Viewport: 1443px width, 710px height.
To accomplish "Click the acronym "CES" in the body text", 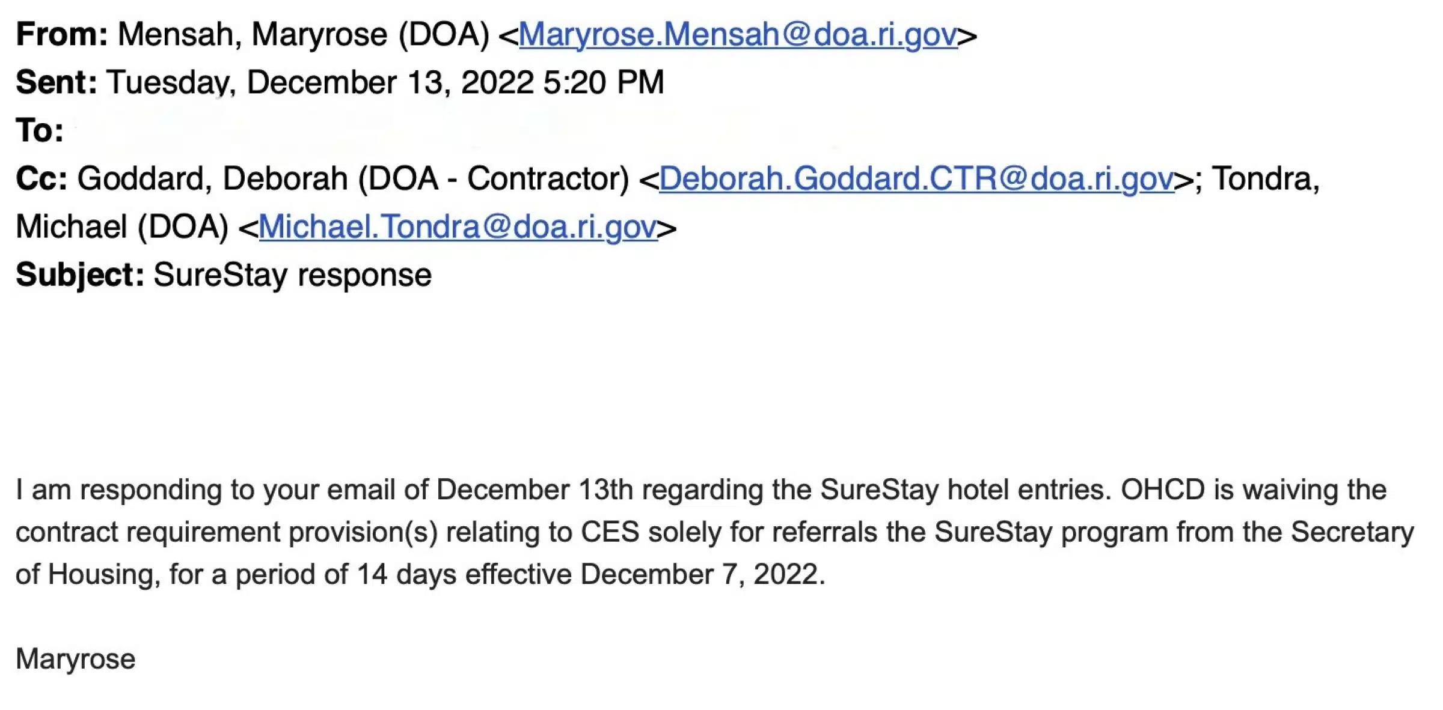I will tap(610, 532).
